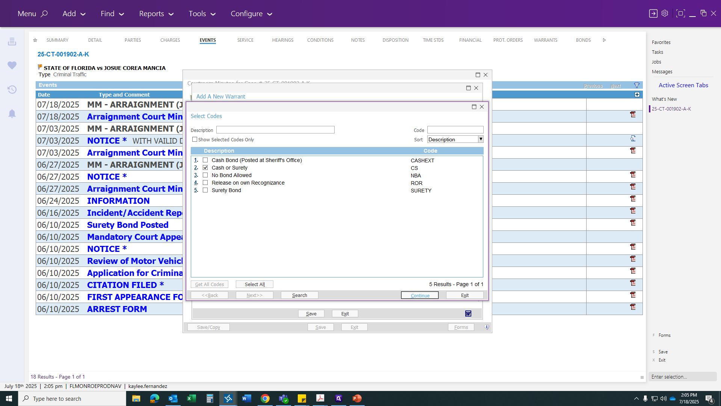Open Windows Start menu
721x406 pixels.
(9, 398)
